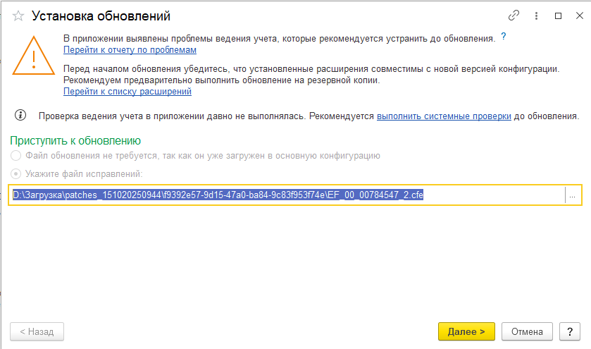Image resolution: width=591 pixels, height=349 pixels.
Task: Open the link Перейти к отчету по проблемам
Action: coord(130,50)
